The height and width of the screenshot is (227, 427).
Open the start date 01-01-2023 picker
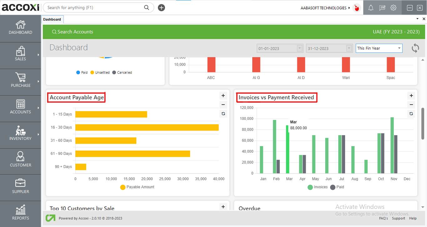(280, 48)
